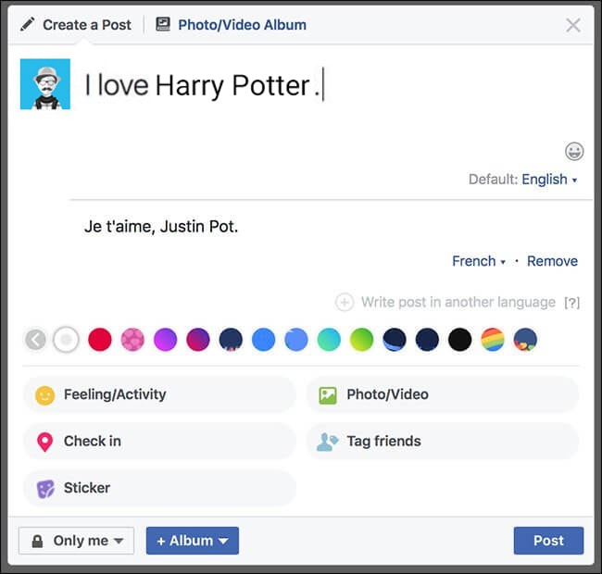Click the profile avatar picture
The width and height of the screenshot is (602, 574).
[45, 84]
